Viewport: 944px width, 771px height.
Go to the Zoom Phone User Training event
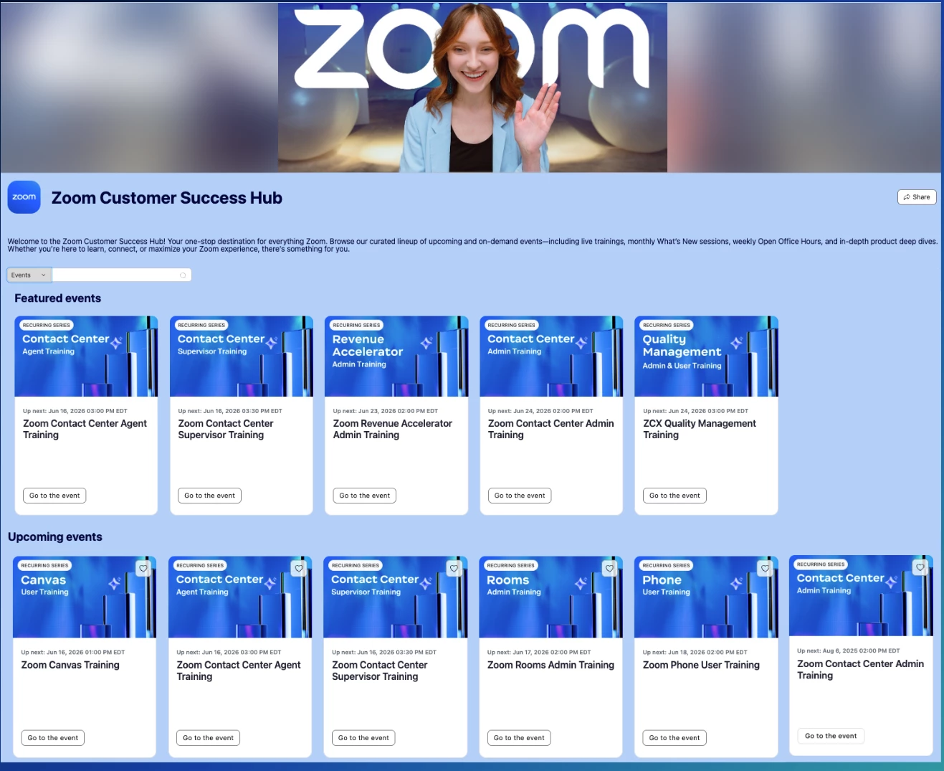click(x=674, y=738)
